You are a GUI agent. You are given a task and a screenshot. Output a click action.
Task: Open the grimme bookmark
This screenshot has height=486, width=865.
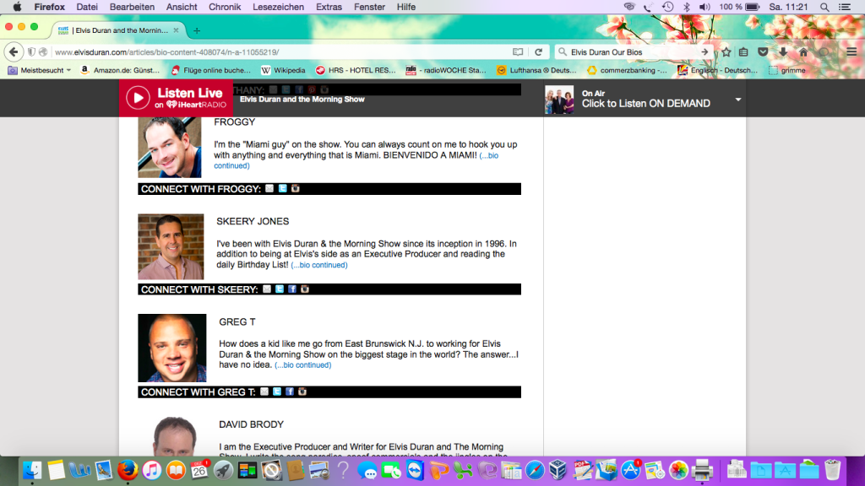coord(787,71)
